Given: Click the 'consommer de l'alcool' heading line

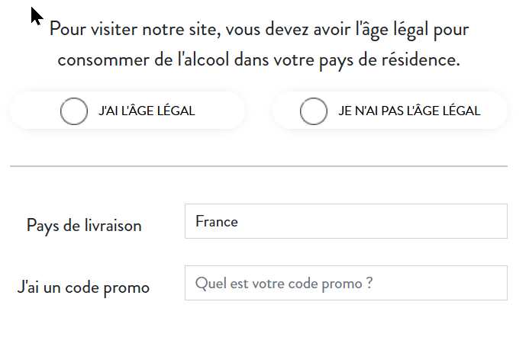Looking at the screenshot, I should click(259, 60).
